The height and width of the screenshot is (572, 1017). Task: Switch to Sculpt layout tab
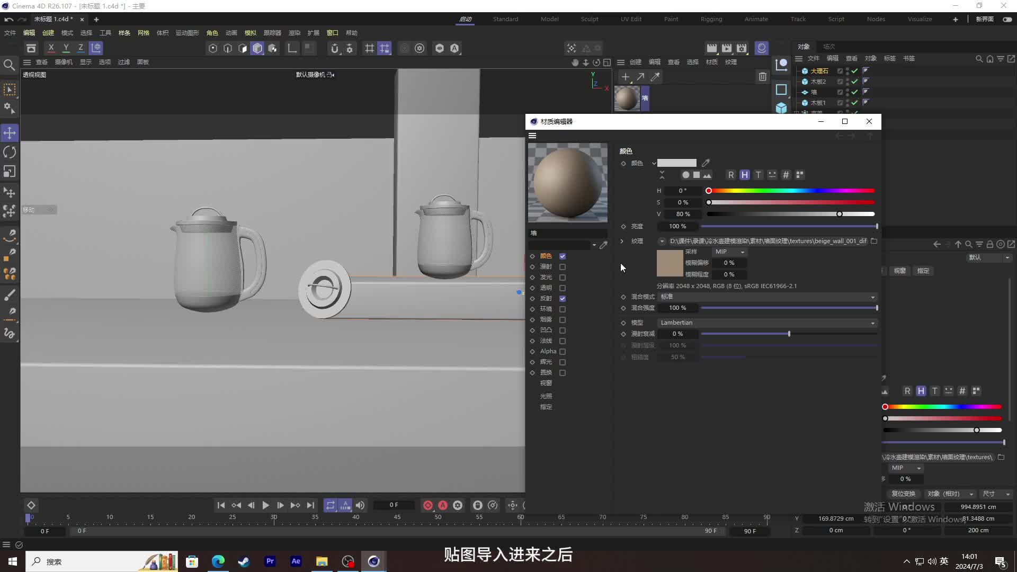coord(589,19)
